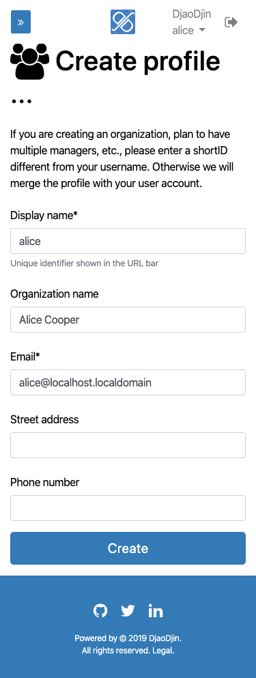The height and width of the screenshot is (678, 256).
Task: Open the LinkedIn icon in footer
Action: (155, 610)
